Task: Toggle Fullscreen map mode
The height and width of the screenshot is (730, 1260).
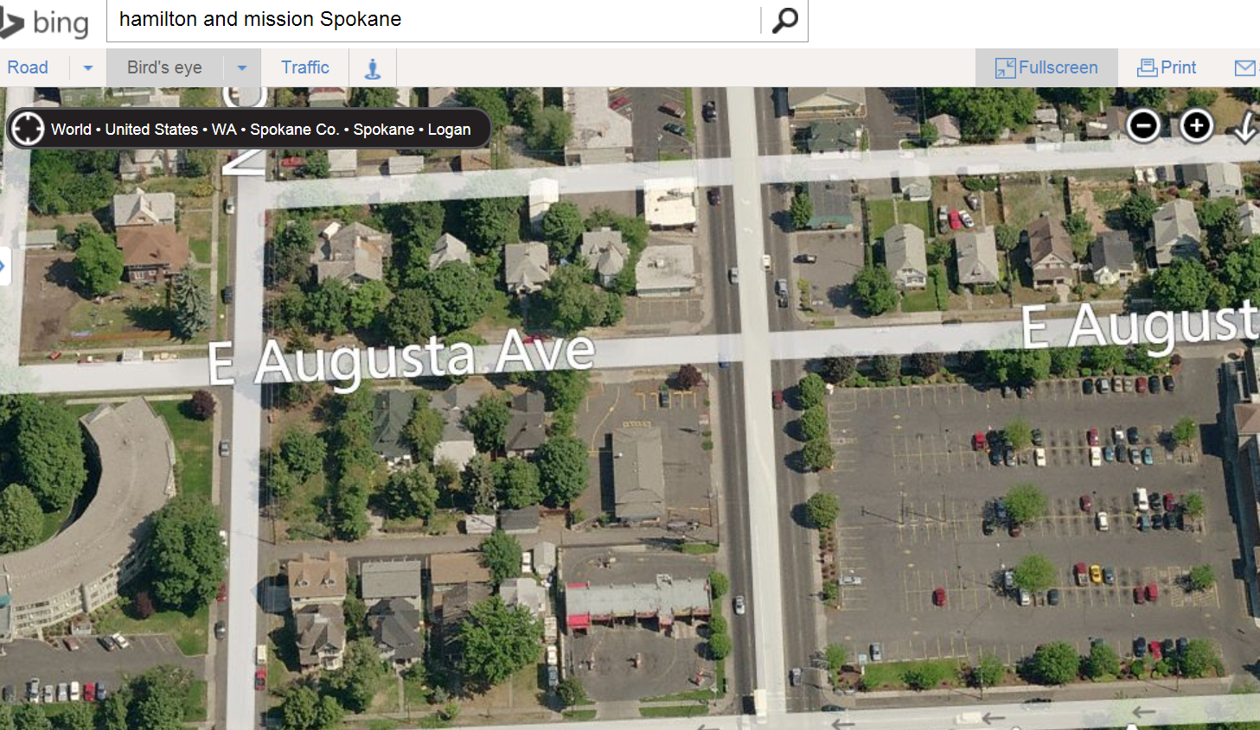Action: point(1046,67)
